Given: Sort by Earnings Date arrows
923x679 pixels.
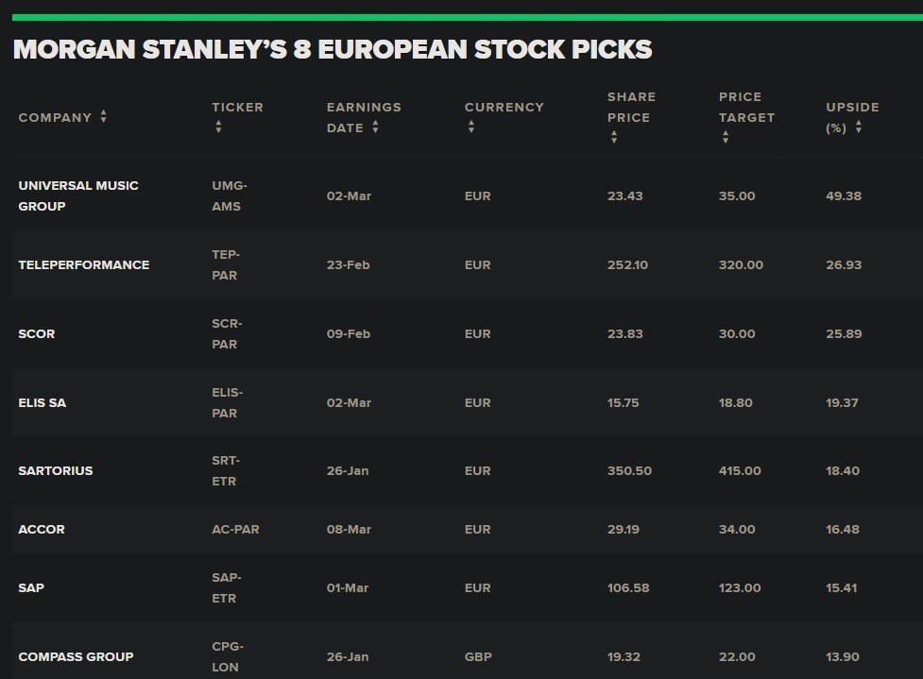Looking at the screenshot, I should click(375, 127).
